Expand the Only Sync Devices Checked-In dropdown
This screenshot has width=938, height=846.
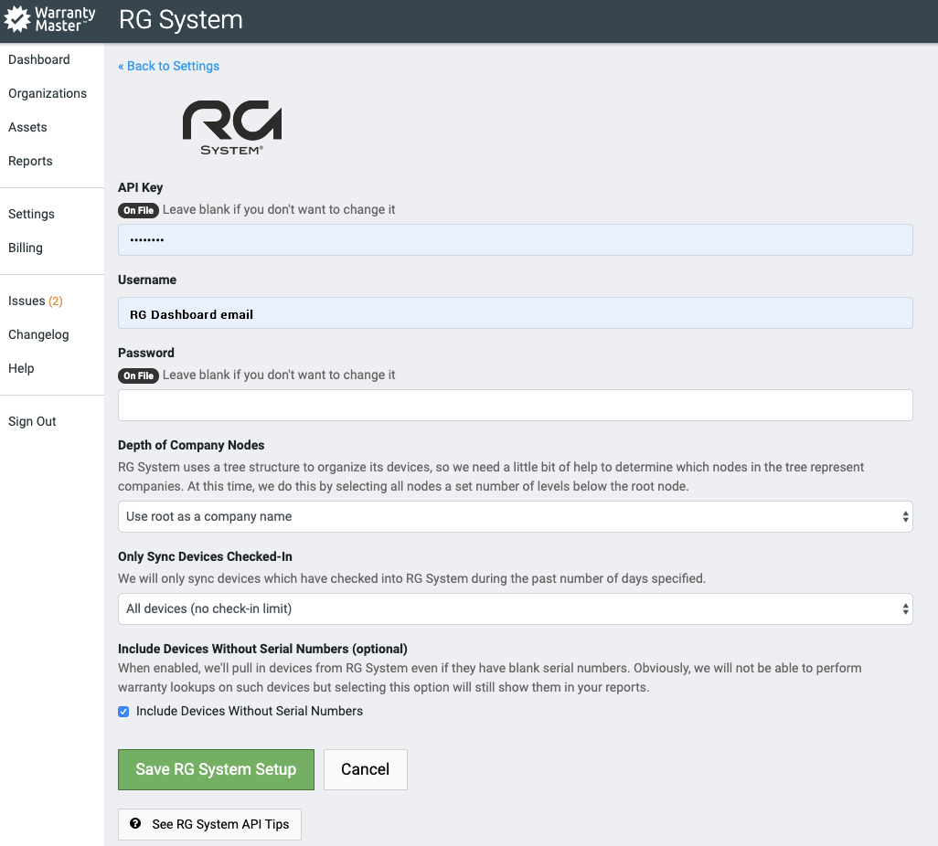[515, 608]
